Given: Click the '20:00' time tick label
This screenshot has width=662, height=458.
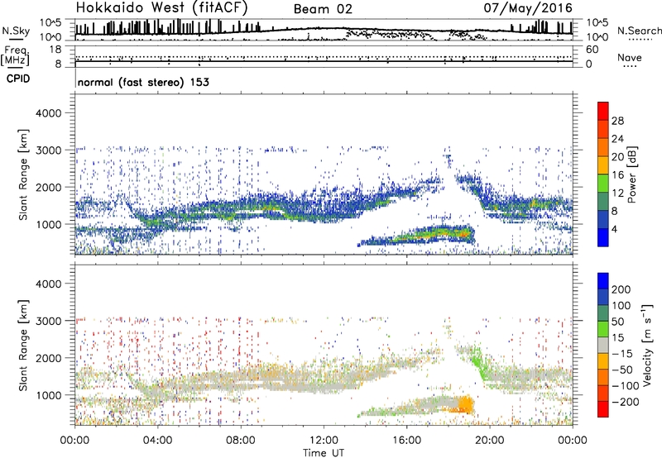Looking at the screenshot, I should [489, 441].
